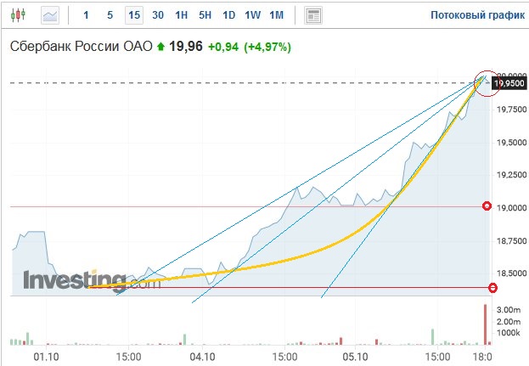Click the 1000k volume axis label
Screen dimensions: 529x366
click(509, 333)
